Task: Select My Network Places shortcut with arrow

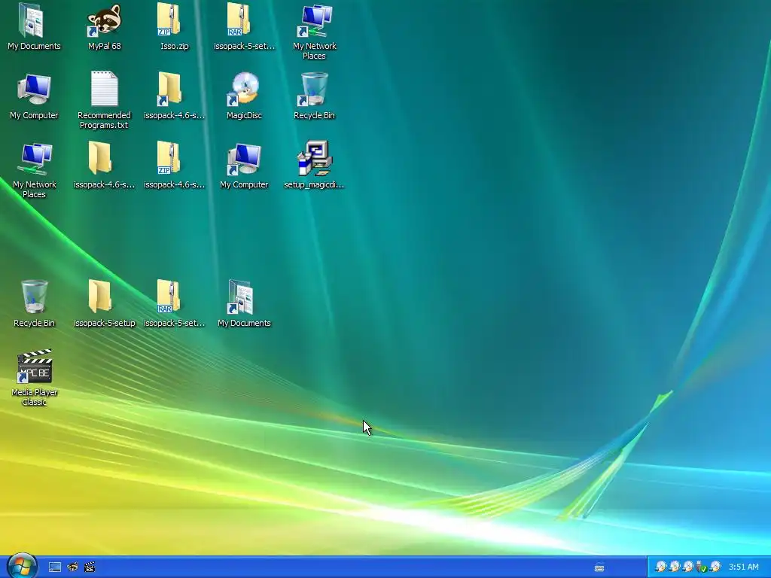Action: [314, 32]
